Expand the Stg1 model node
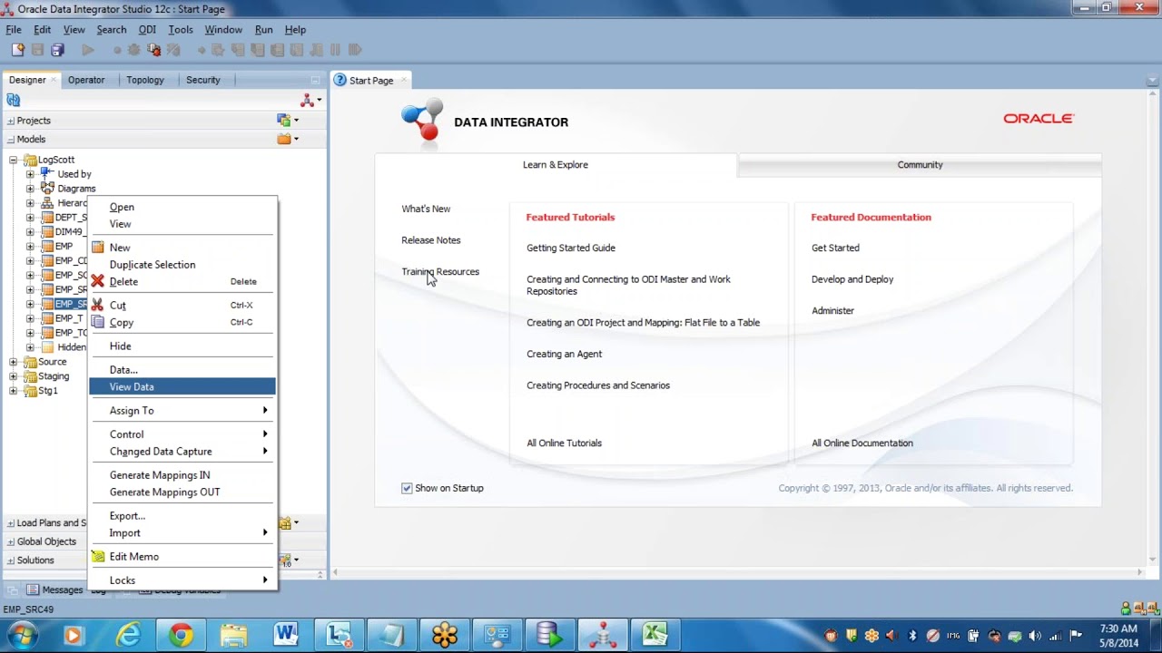This screenshot has height=653, width=1162. [x=14, y=391]
